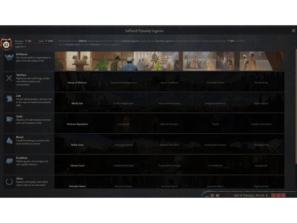The height and width of the screenshot is (223, 297).
Task: Select the Faithful Magistrates legacy
Action: (x=123, y=103)
